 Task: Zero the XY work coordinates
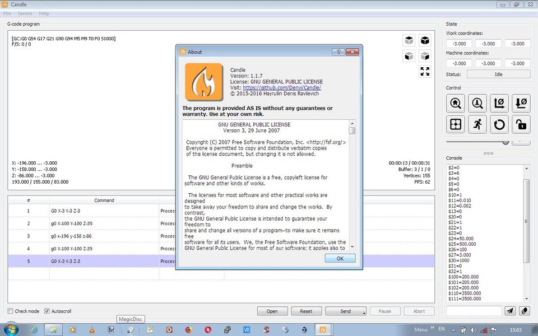tap(499, 103)
